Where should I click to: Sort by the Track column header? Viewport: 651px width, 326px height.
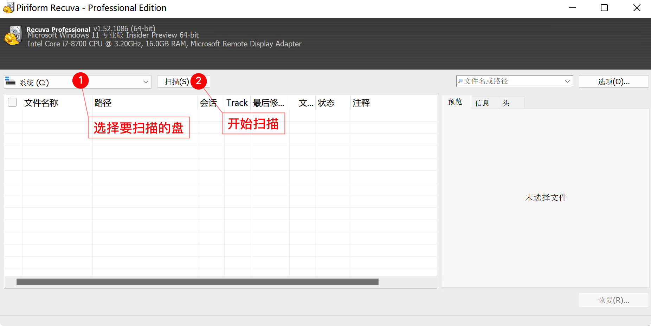coord(237,103)
